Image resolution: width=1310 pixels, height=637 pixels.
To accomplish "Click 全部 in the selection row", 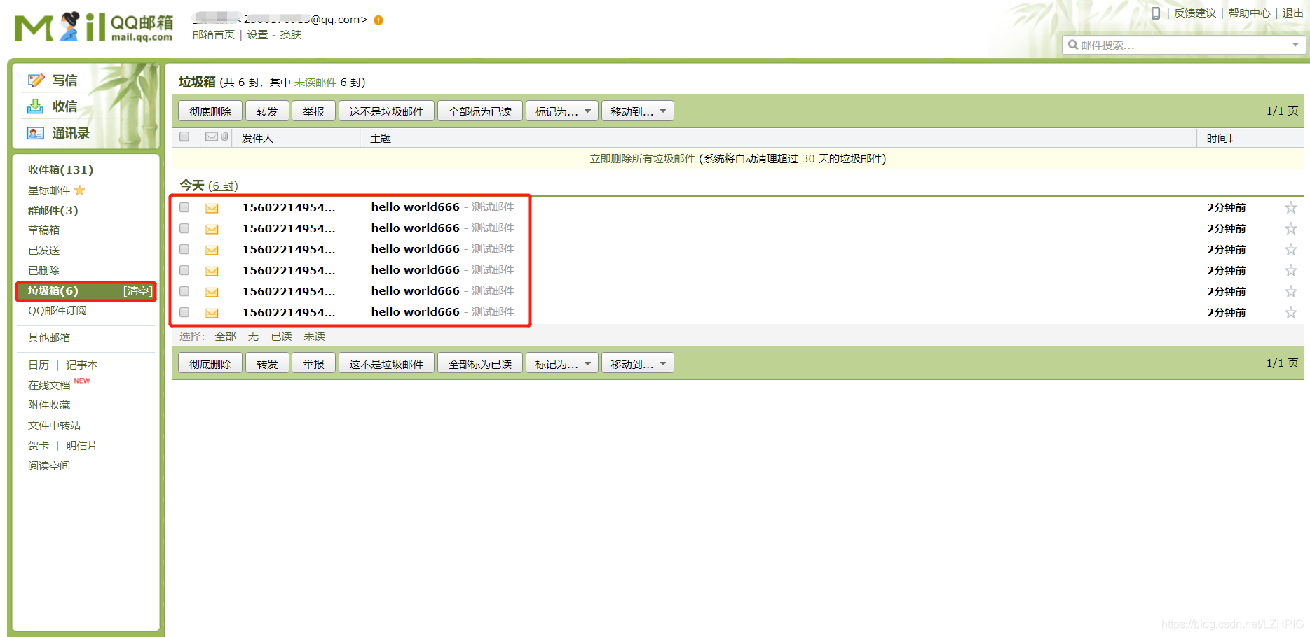I will pos(225,337).
